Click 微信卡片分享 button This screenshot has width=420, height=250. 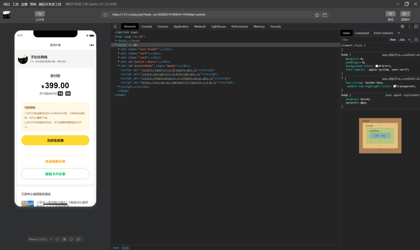point(55,174)
